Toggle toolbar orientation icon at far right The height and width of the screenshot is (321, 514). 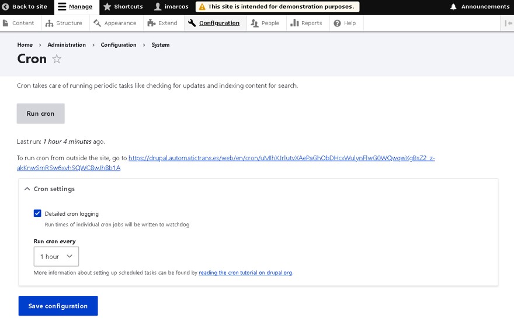(508, 23)
